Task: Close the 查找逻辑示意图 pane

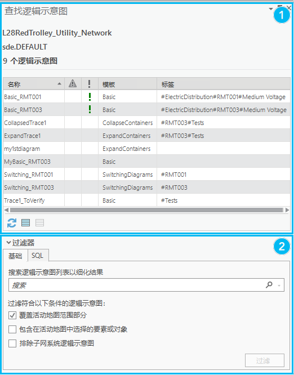Action: (x=289, y=8)
